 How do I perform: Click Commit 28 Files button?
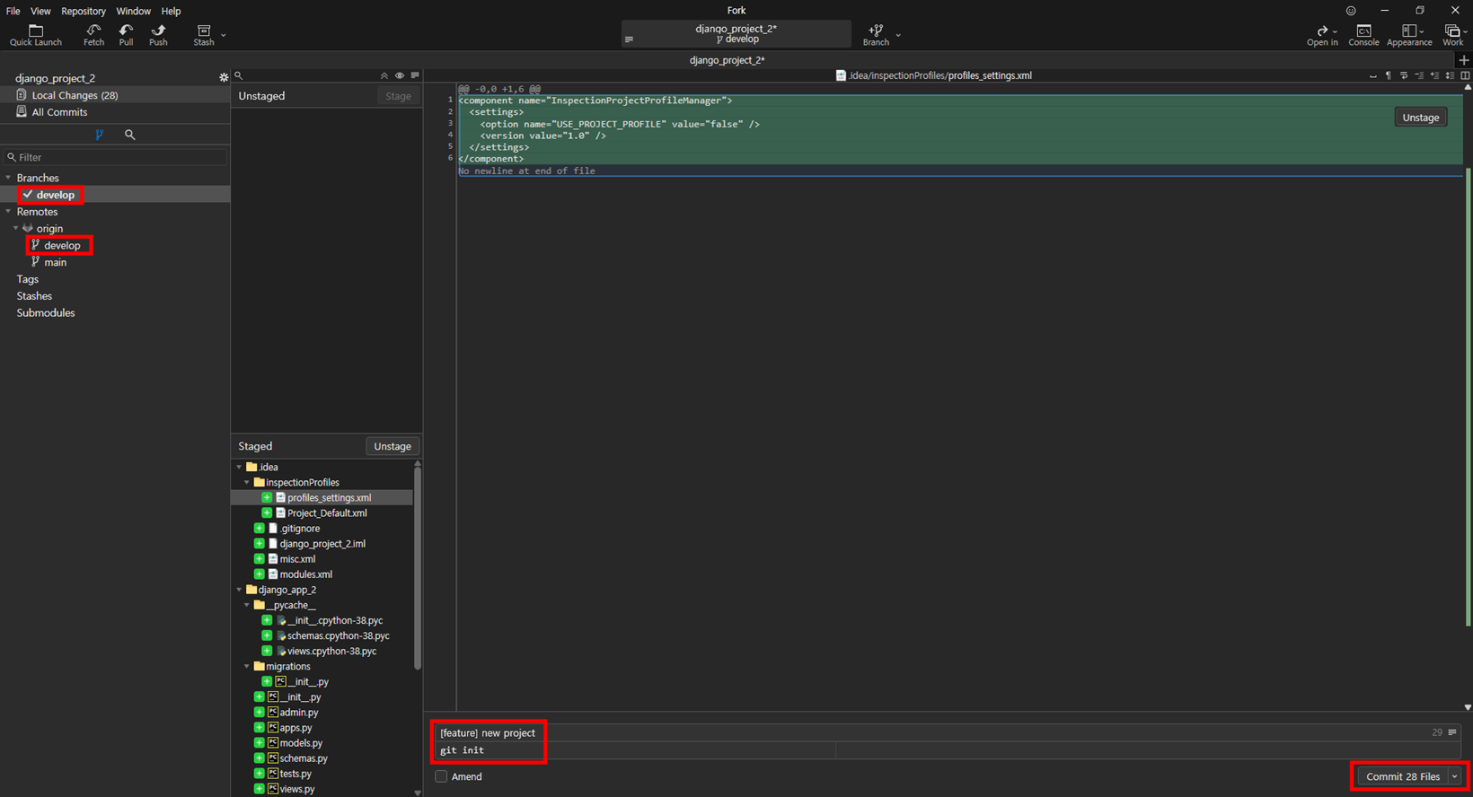(1403, 776)
